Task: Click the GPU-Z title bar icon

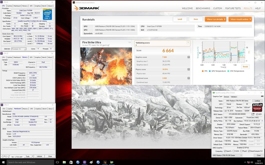Action: (214, 93)
